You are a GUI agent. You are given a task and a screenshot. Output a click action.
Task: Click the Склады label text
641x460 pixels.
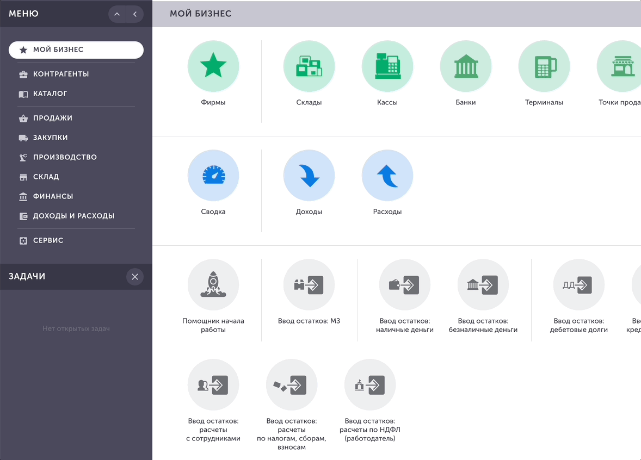(309, 102)
